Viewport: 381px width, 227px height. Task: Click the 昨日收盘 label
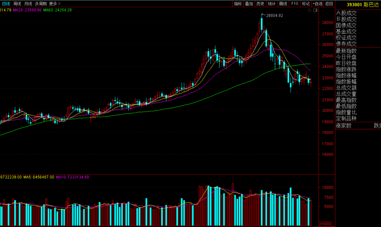346,63
